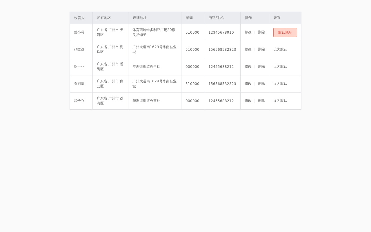Screen dimensions: 371x232
Task: Click region 广东省 广州市 番禺区
Action: (x=110, y=66)
